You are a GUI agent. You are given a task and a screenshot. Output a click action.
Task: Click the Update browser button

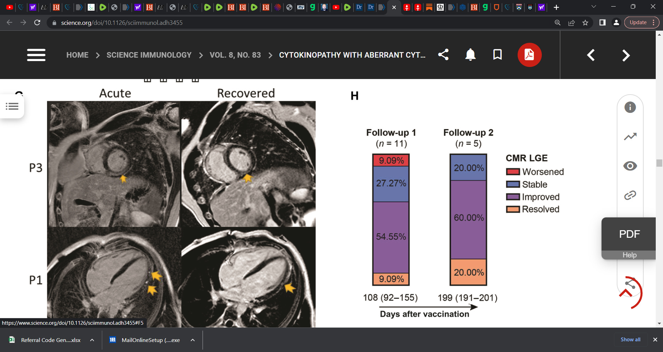coord(638,22)
